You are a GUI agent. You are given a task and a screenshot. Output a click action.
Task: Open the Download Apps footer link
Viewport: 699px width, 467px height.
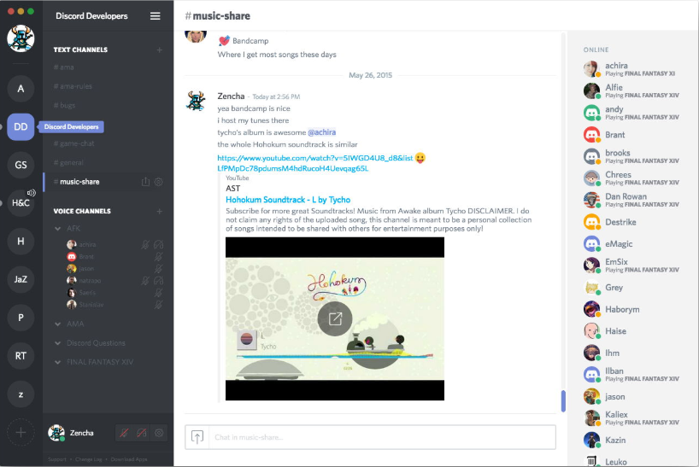point(129,459)
